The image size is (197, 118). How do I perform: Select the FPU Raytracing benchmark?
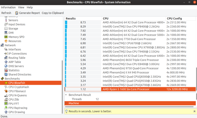pyautogui.click(x=18, y=108)
